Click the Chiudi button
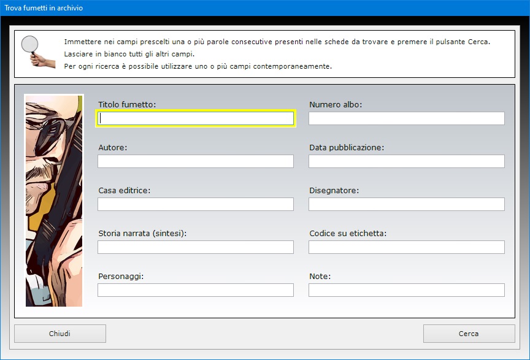The width and height of the screenshot is (530, 360). pos(60,334)
